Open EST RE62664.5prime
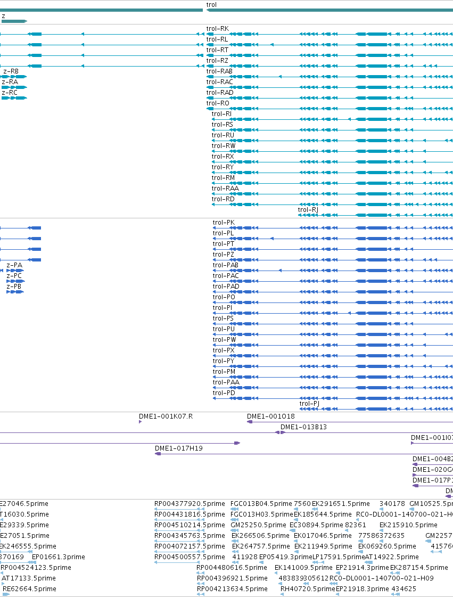Image resolution: width=453 pixels, height=597 pixels. [x=30, y=589]
